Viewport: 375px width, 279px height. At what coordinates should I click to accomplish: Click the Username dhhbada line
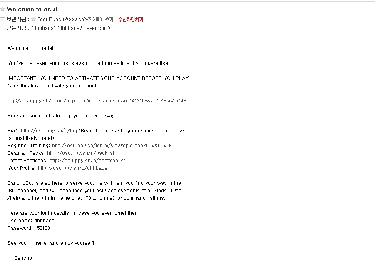[x=31, y=221]
